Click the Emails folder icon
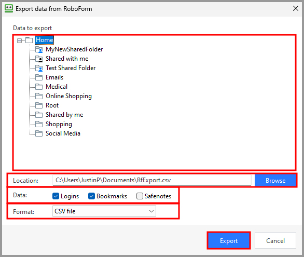 (39, 77)
